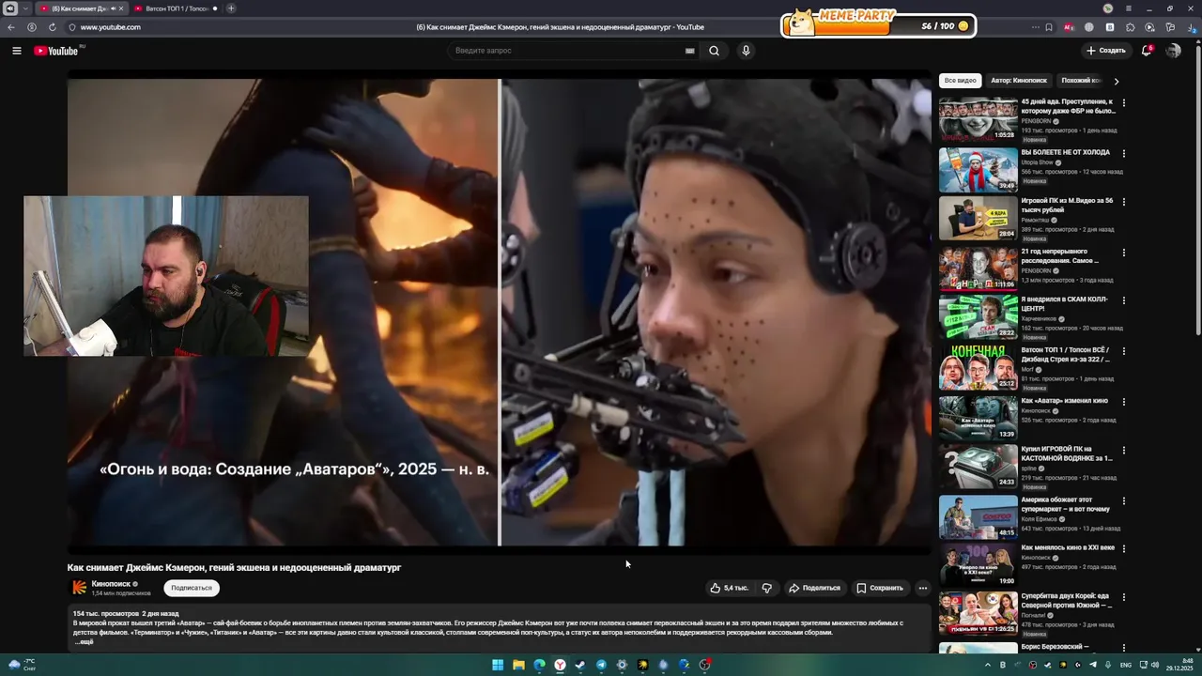Click the Поделиться share button
The width and height of the screenshot is (1202, 676).
[814, 588]
